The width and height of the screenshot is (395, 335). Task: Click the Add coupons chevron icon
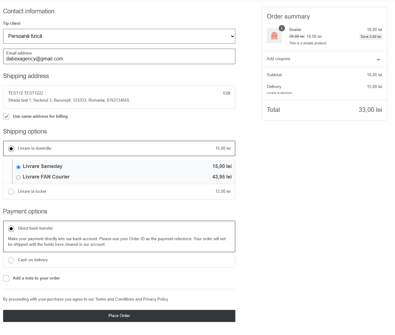[x=379, y=60]
